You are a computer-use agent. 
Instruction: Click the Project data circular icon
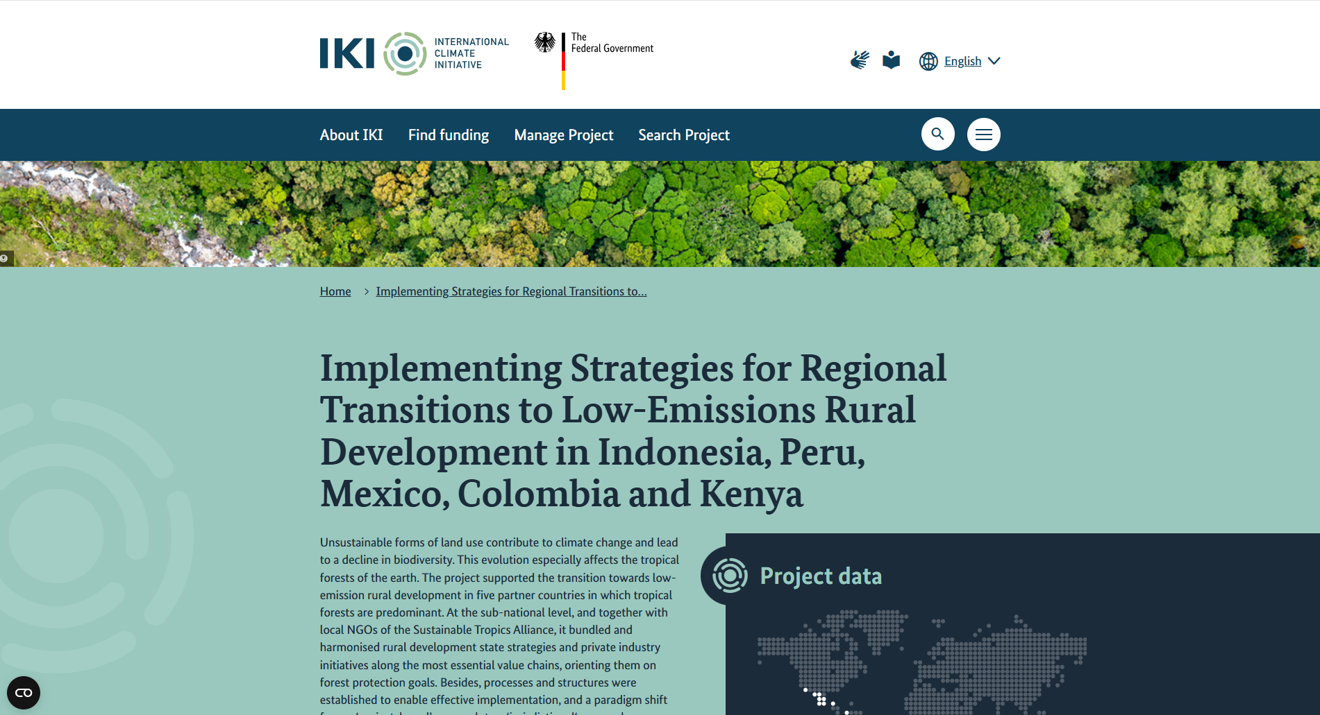(729, 576)
